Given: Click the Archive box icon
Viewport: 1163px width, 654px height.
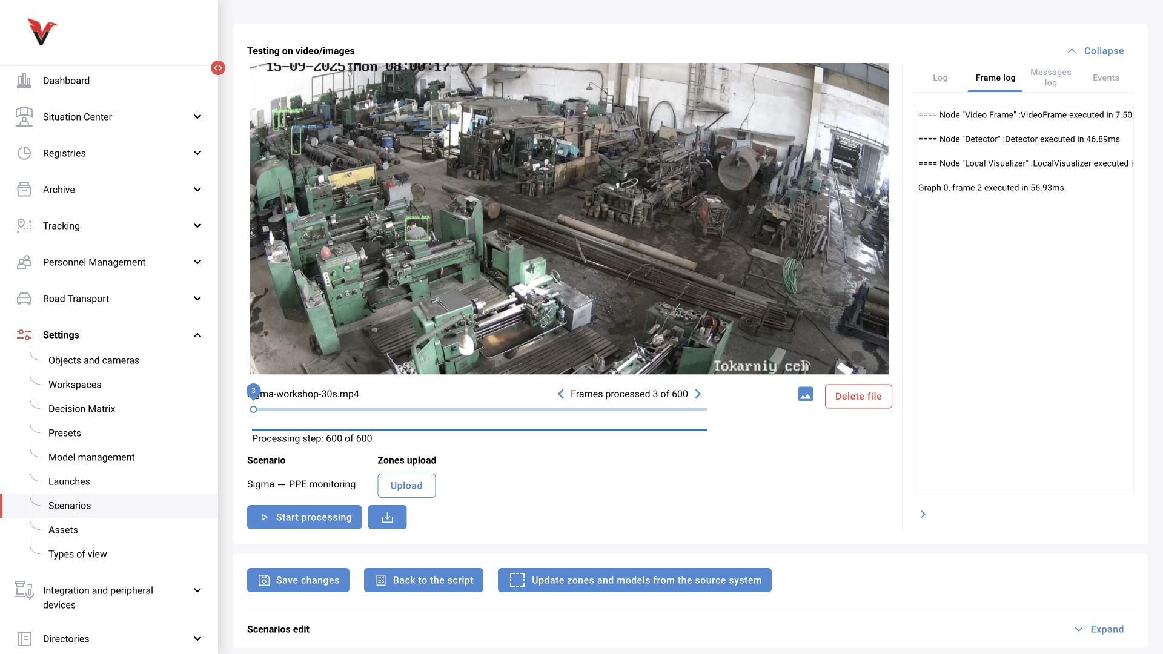Looking at the screenshot, I should pyautogui.click(x=24, y=190).
